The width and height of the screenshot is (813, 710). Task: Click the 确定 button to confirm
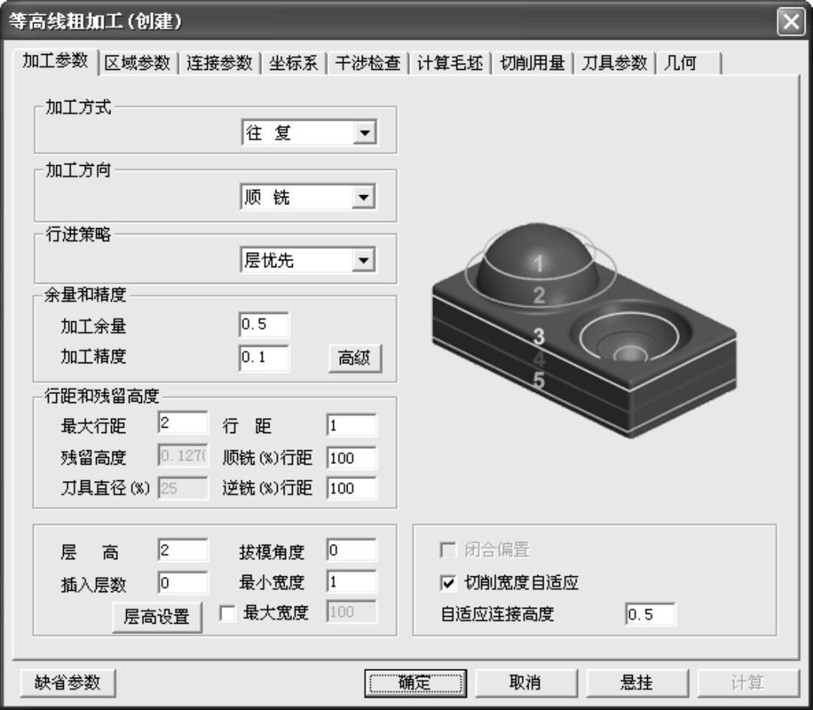[415, 683]
